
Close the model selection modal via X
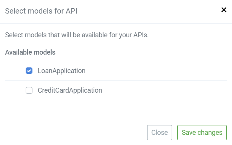pyautogui.click(x=224, y=10)
